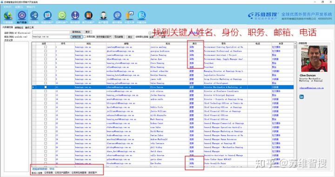Open Clive Duncan's photo thumbnail

[x=314, y=58]
